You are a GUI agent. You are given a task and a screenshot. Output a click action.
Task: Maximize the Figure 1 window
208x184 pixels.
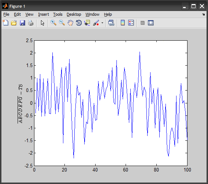pyautogui.click(x=193, y=6)
